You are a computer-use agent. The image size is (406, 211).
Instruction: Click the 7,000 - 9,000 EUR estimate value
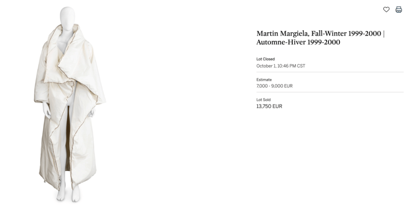(274, 86)
